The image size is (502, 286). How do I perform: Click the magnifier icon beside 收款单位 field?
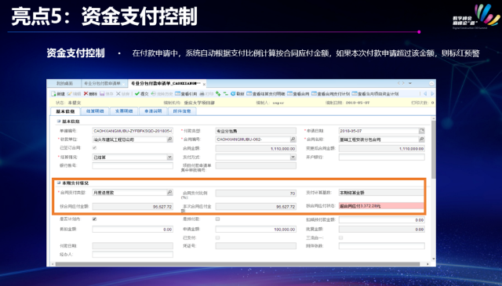pos(169,139)
